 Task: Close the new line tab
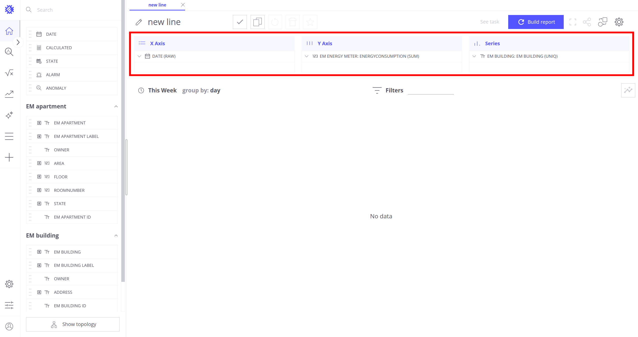[x=183, y=5]
